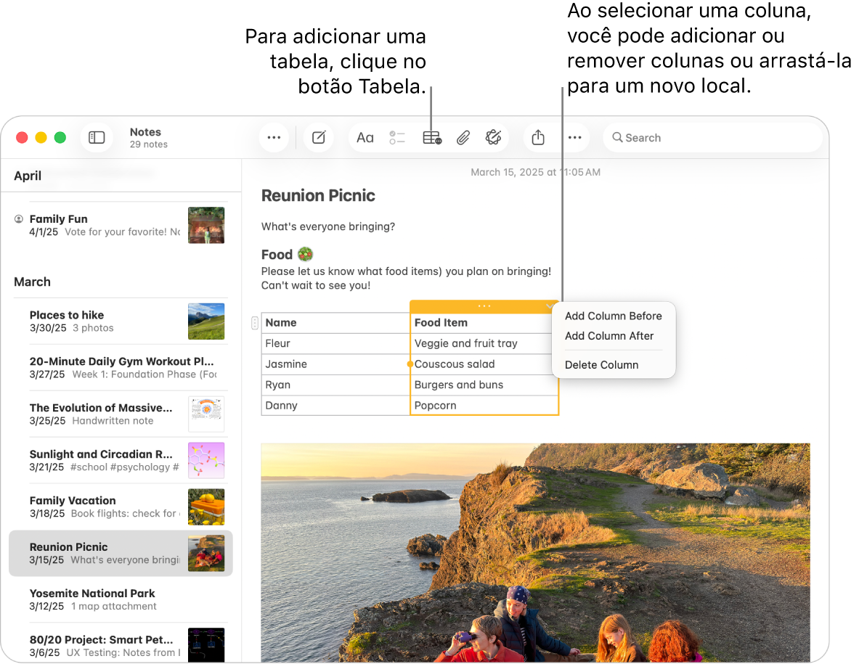Click the 80/20 Project note thumbnail
This screenshot has height=664, width=867.
[x=206, y=645]
